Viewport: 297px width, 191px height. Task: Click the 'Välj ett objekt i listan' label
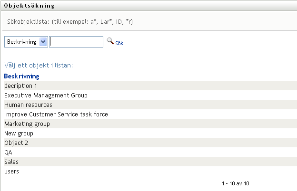38,65
